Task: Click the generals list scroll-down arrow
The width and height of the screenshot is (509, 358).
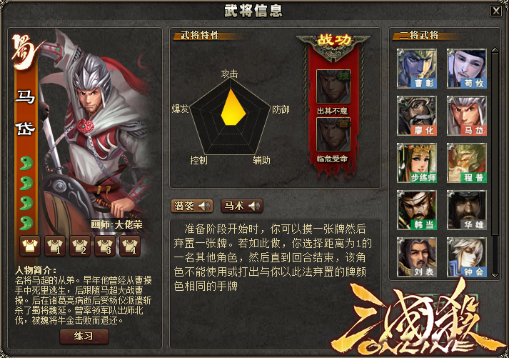Action: click(495, 275)
